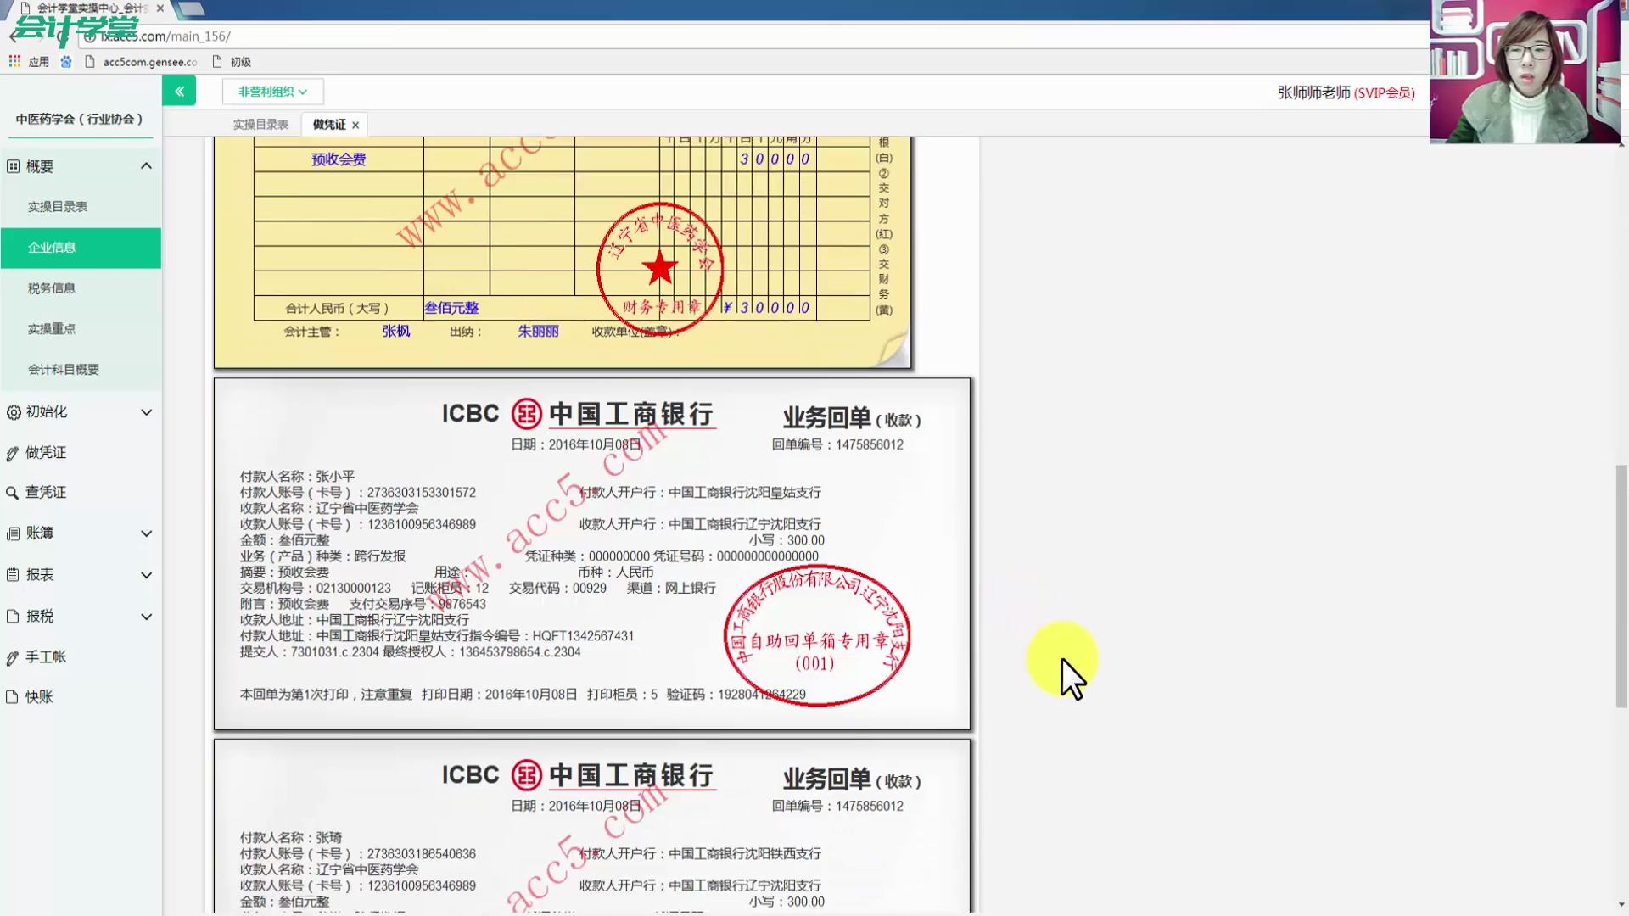Open 快账 menu entry
Image resolution: width=1629 pixels, height=916 pixels.
point(39,697)
